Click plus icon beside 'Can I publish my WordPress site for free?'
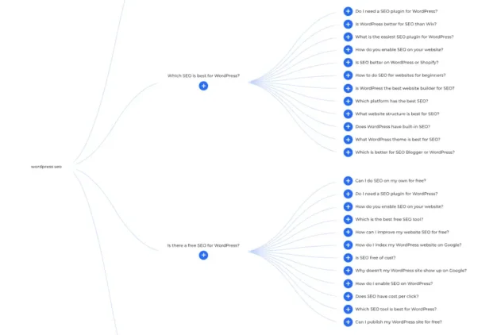The width and height of the screenshot is (497, 335). (x=348, y=322)
